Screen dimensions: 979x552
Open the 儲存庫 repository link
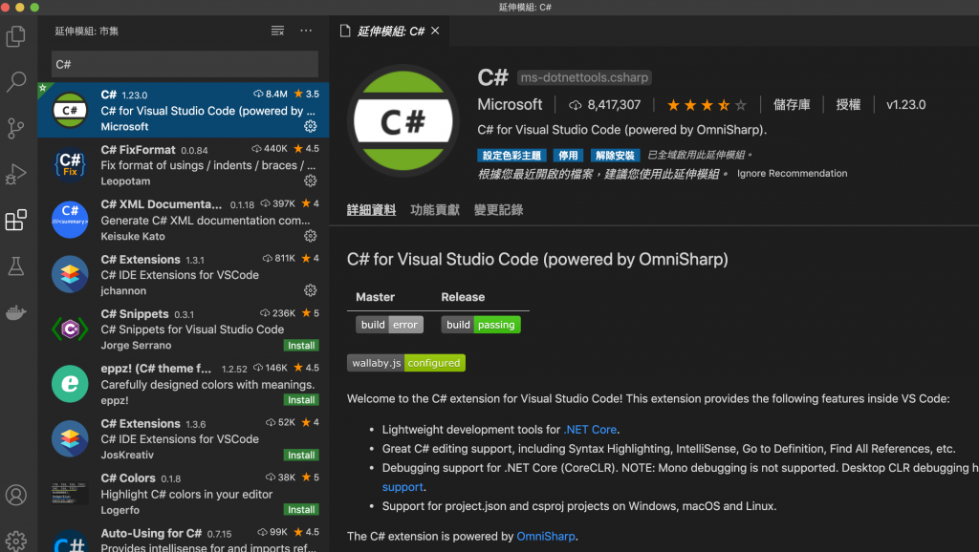click(x=792, y=105)
